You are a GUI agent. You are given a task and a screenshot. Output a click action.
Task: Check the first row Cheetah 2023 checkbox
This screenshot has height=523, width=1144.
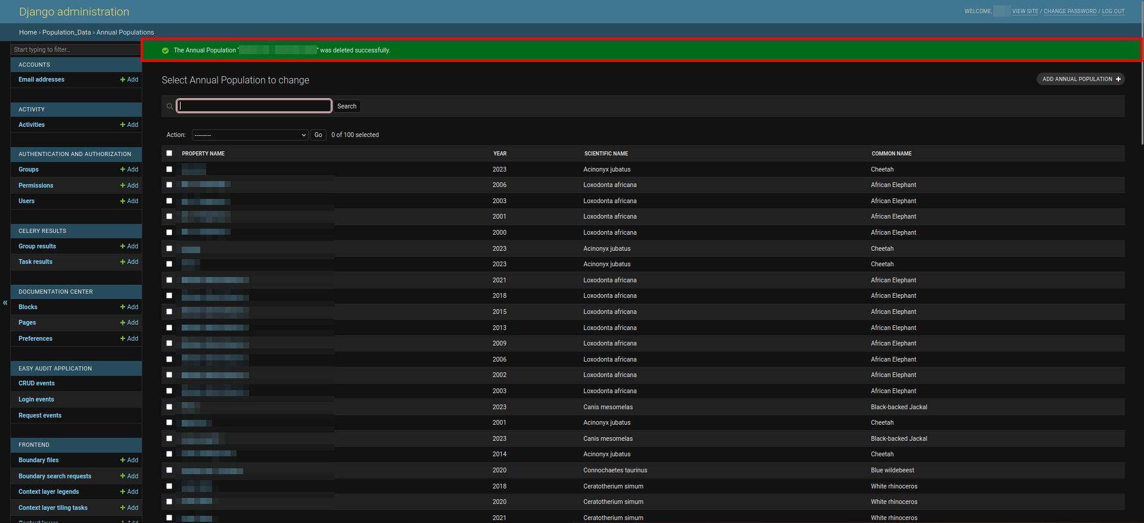[x=169, y=170]
